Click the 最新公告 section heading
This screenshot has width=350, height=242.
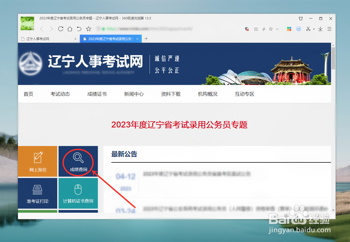[x=124, y=154]
